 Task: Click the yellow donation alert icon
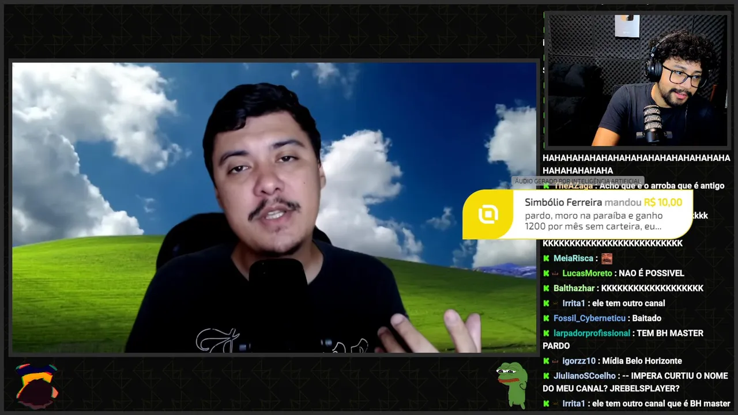(x=488, y=215)
